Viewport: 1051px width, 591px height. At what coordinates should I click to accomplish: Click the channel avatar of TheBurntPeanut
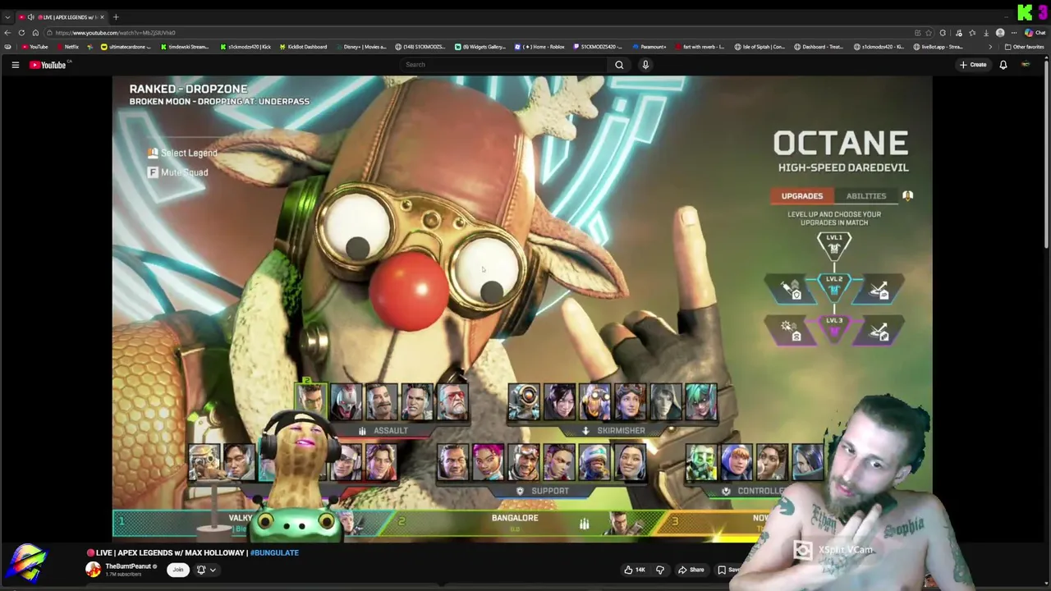point(94,569)
